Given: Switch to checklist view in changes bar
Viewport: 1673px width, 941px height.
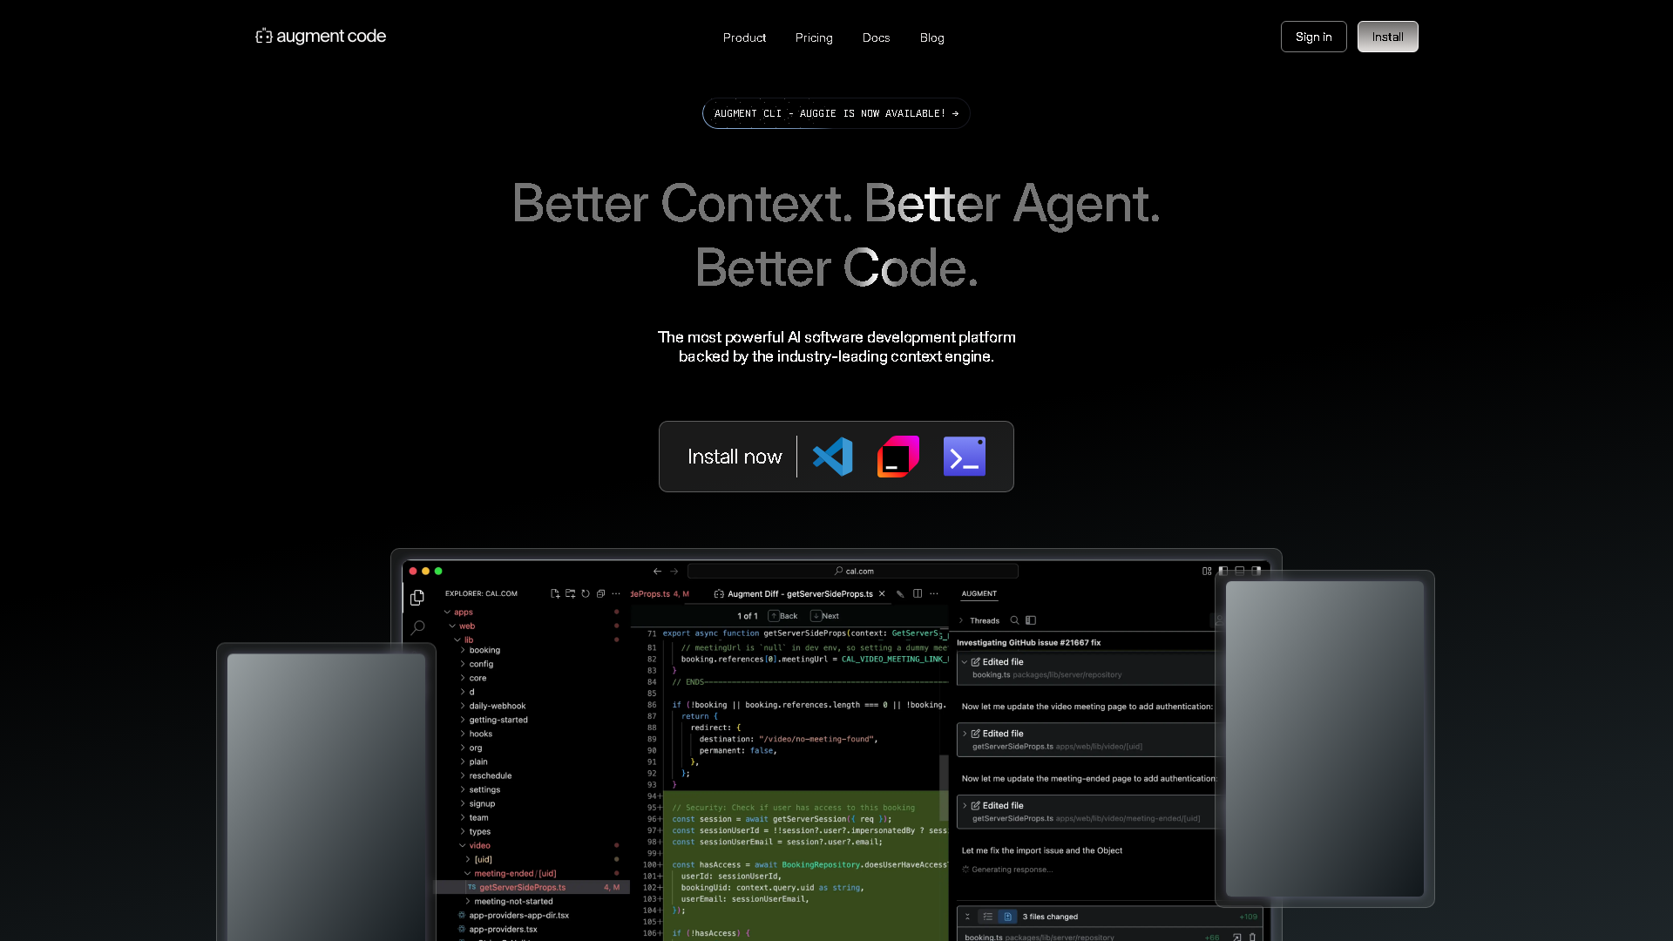Looking at the screenshot, I should (x=987, y=917).
